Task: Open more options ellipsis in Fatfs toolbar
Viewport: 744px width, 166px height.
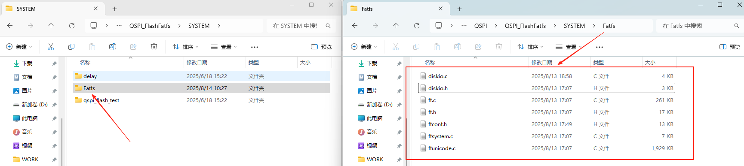Action: click(600, 47)
